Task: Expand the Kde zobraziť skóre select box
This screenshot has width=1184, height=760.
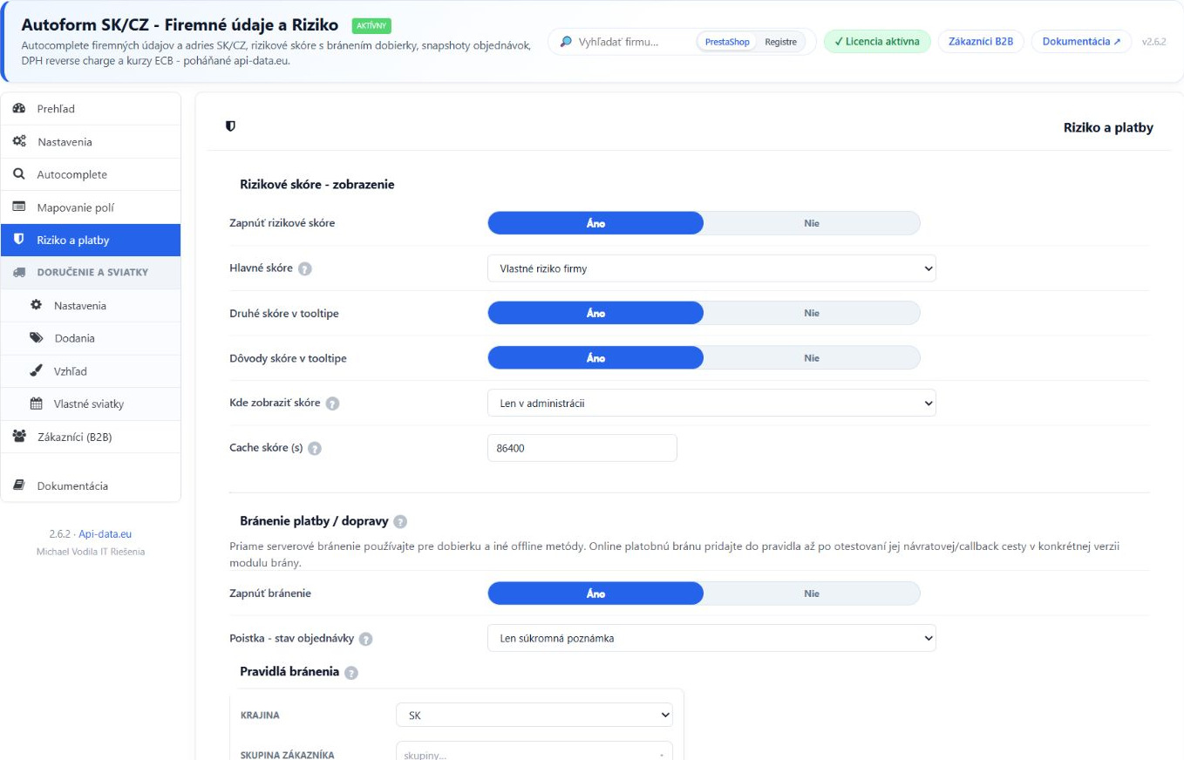Action: pos(711,403)
